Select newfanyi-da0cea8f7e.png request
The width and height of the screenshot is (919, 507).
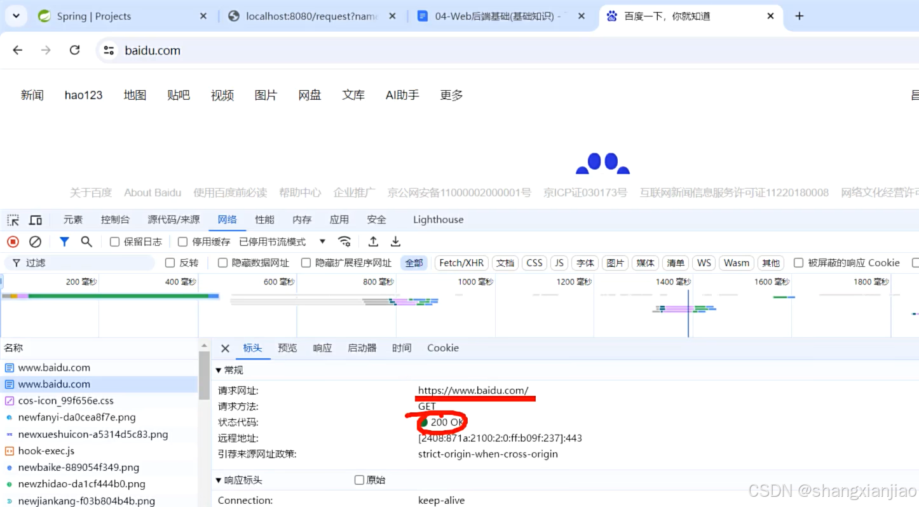(x=99, y=417)
